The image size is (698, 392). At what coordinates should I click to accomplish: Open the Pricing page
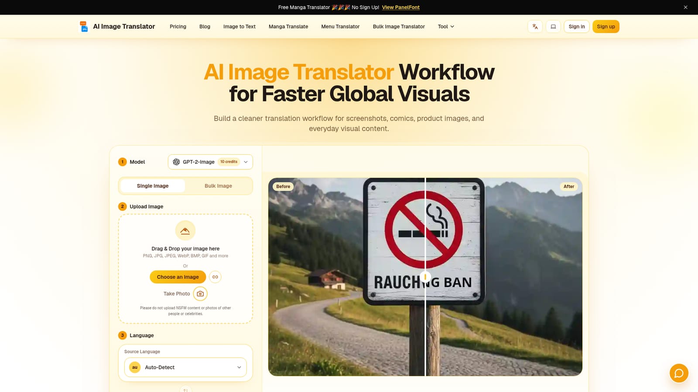[x=178, y=27]
